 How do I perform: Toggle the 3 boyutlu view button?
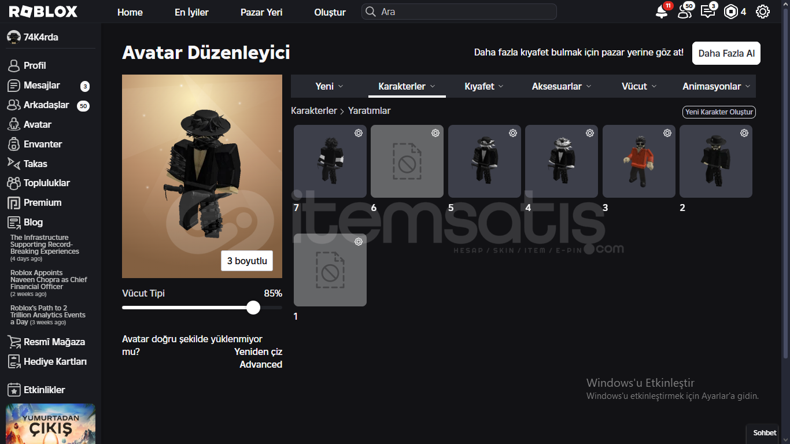(x=247, y=261)
